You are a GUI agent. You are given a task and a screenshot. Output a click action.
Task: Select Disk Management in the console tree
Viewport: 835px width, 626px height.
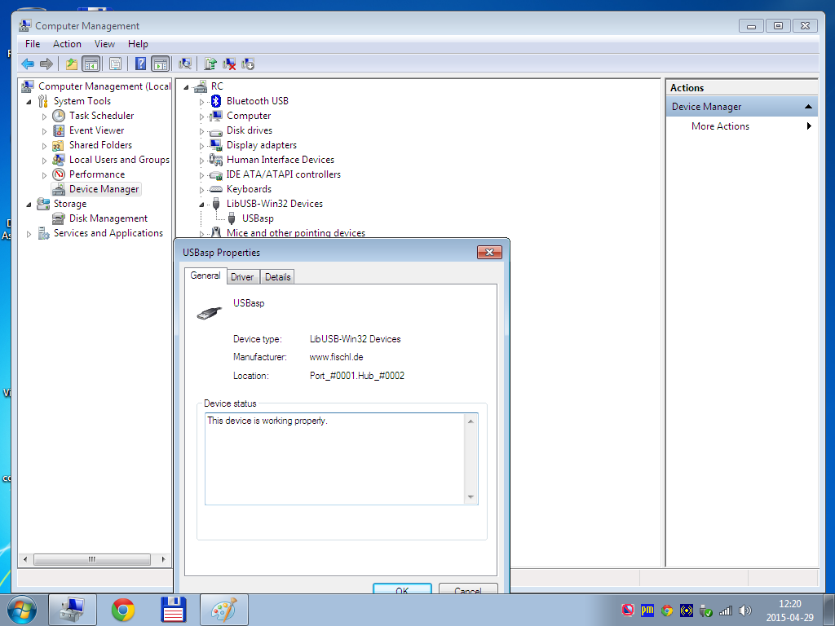108,218
